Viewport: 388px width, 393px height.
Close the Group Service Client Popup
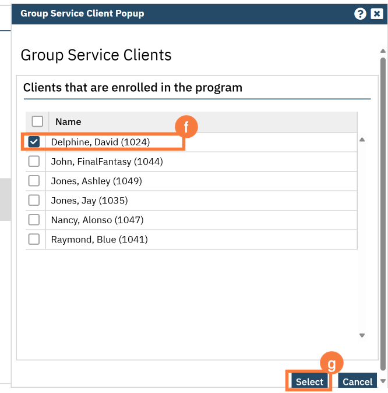(x=376, y=14)
